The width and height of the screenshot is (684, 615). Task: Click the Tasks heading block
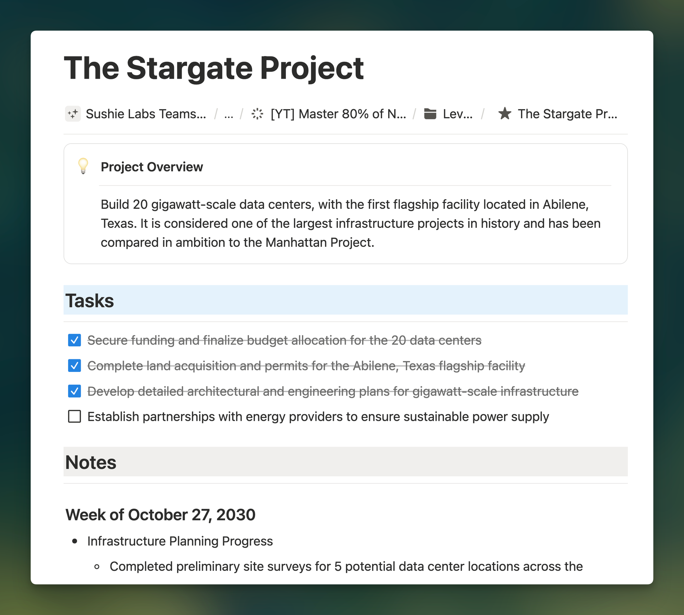[x=90, y=300]
